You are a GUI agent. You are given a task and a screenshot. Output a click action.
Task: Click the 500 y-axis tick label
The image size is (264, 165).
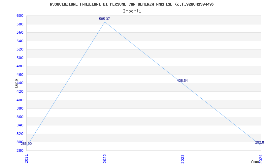(x=20, y=58)
